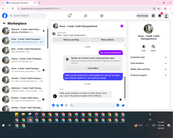Go back using the Marketplace back arrow
Screen dimensions: 173x138
(x=4, y=23)
